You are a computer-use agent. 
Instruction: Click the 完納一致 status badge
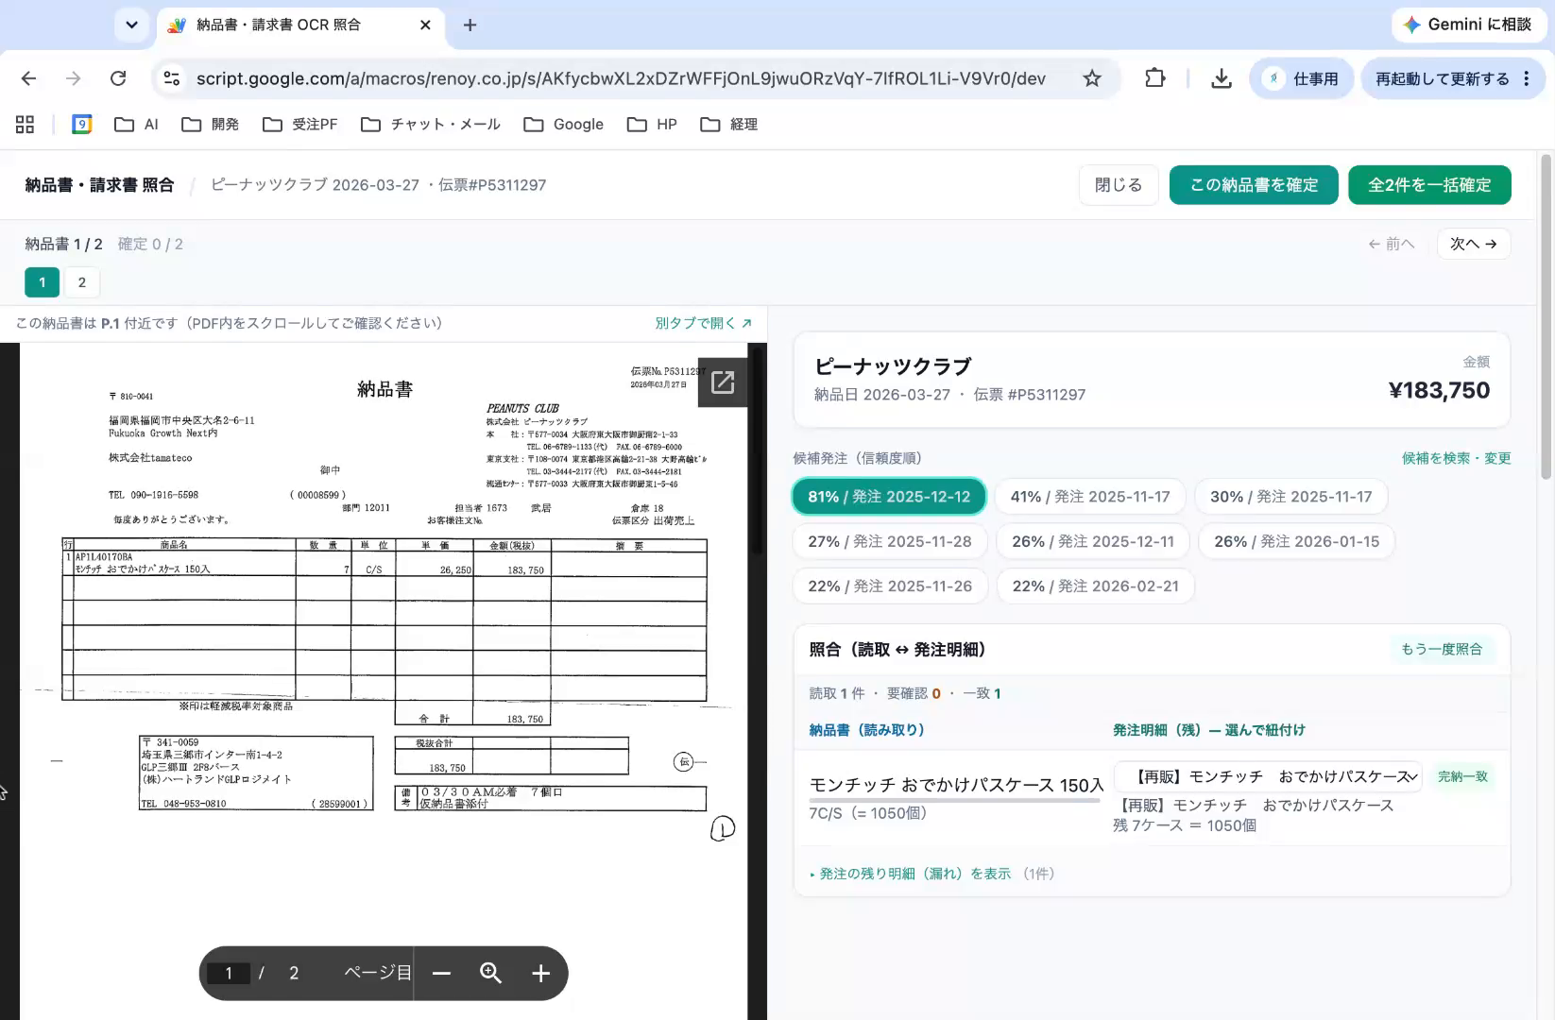[x=1462, y=776]
